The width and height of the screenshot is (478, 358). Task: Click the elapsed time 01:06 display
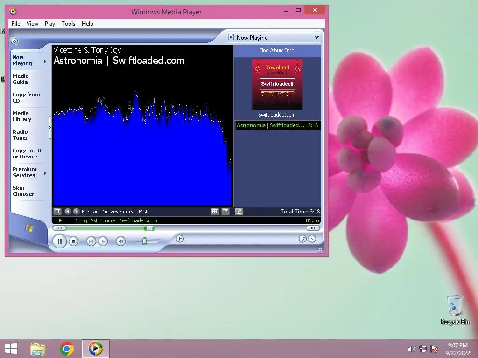pyautogui.click(x=312, y=220)
